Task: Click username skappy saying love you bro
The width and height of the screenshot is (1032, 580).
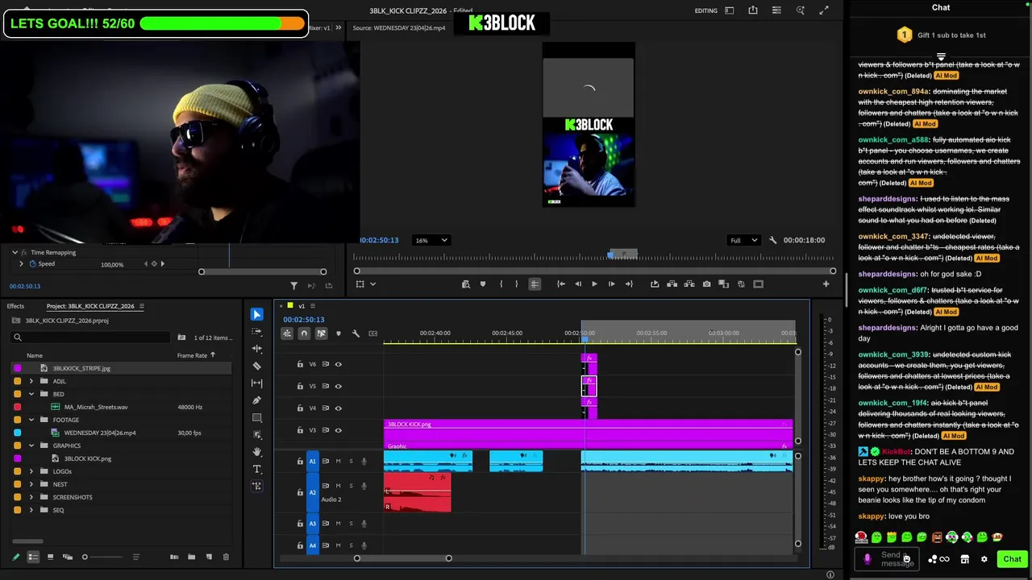Action: (871, 516)
